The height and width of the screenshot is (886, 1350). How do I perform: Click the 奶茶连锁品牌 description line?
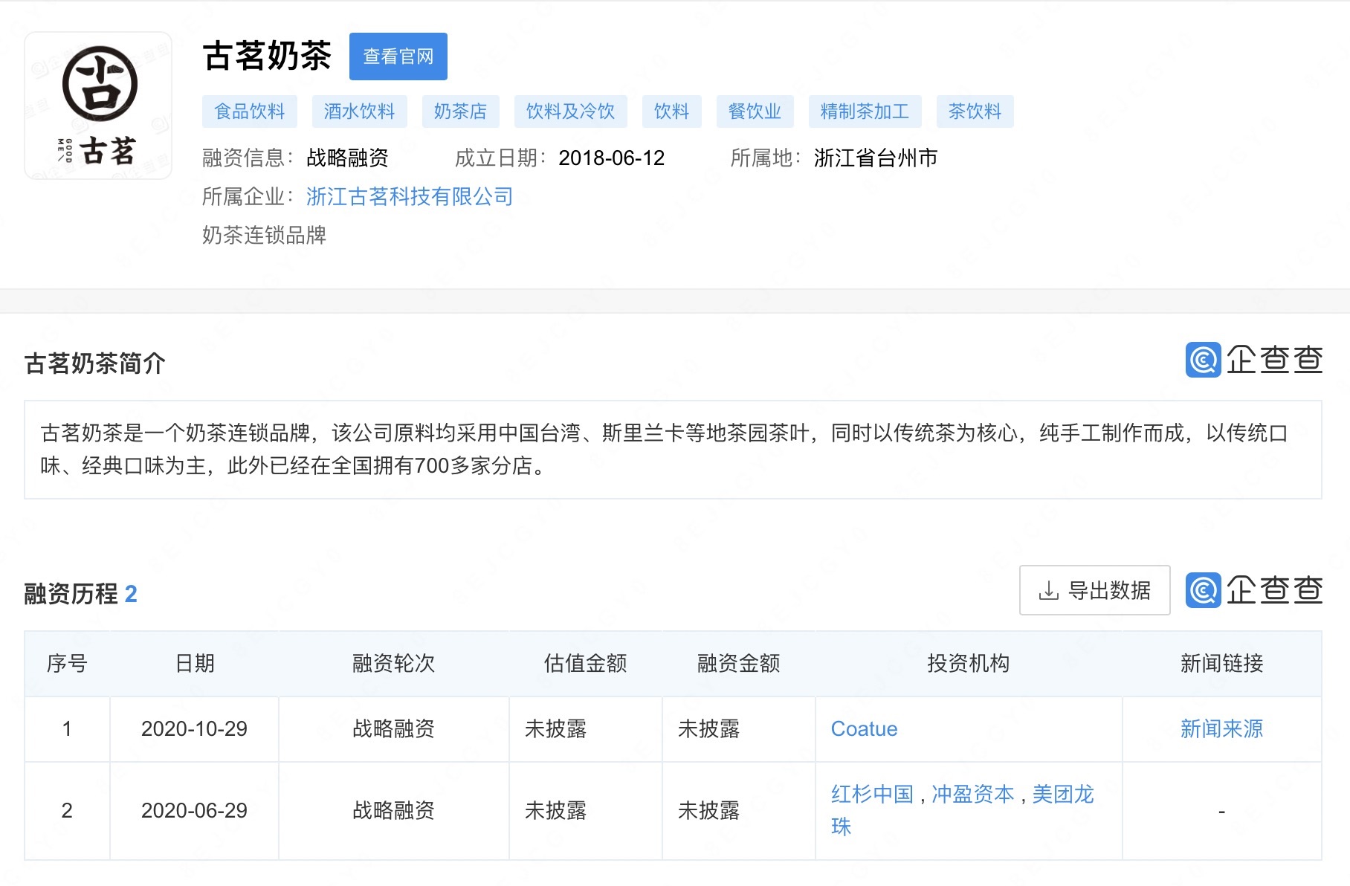coord(264,235)
